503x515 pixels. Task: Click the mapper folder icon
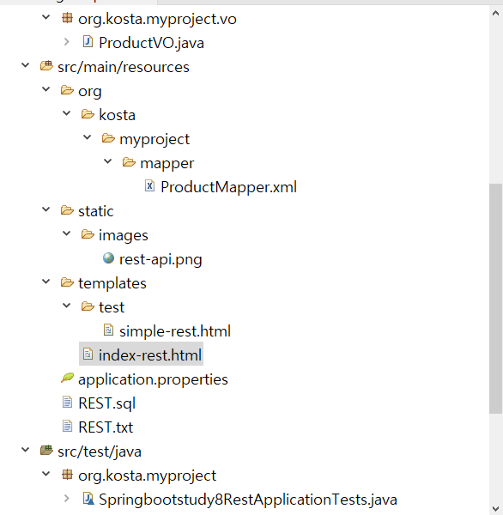tap(129, 162)
